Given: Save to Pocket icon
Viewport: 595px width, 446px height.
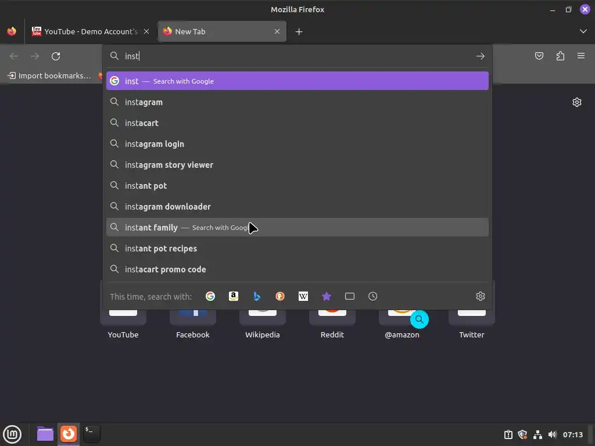Looking at the screenshot, I should 539,56.
